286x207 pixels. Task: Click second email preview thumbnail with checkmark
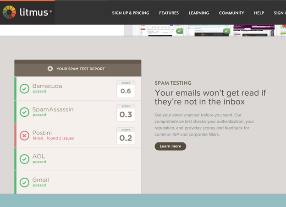point(209,30)
